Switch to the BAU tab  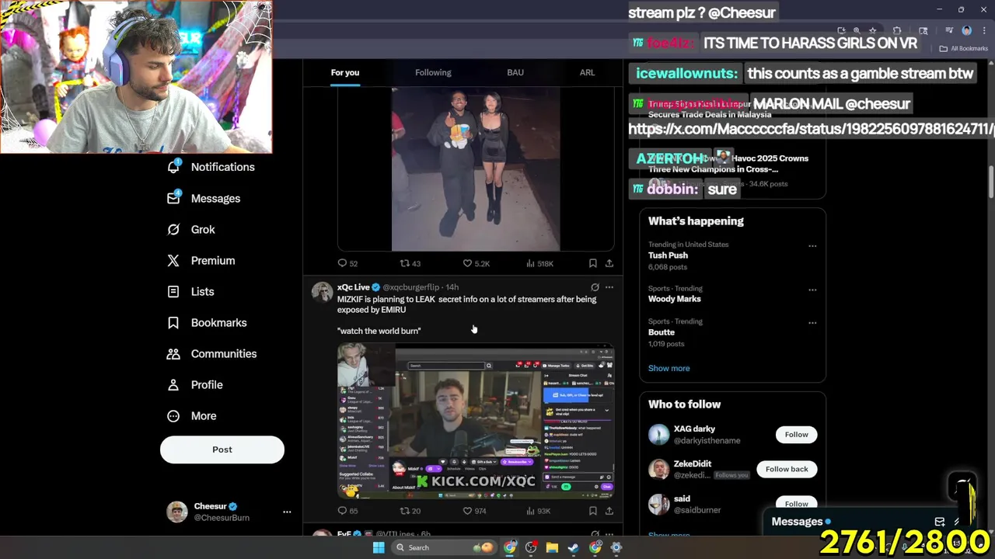515,72
